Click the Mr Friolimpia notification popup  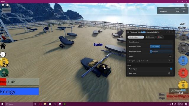(x=179, y=92)
